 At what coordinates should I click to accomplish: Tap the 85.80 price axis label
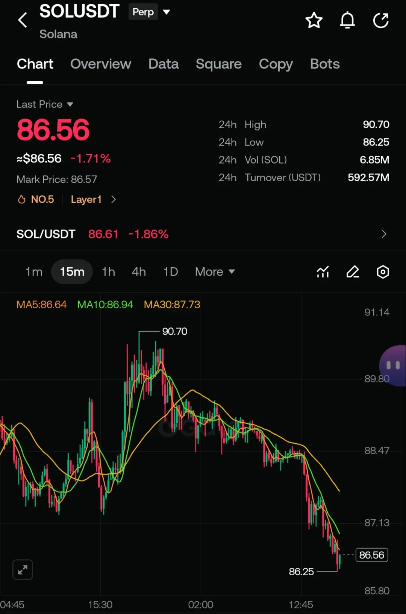tap(377, 591)
